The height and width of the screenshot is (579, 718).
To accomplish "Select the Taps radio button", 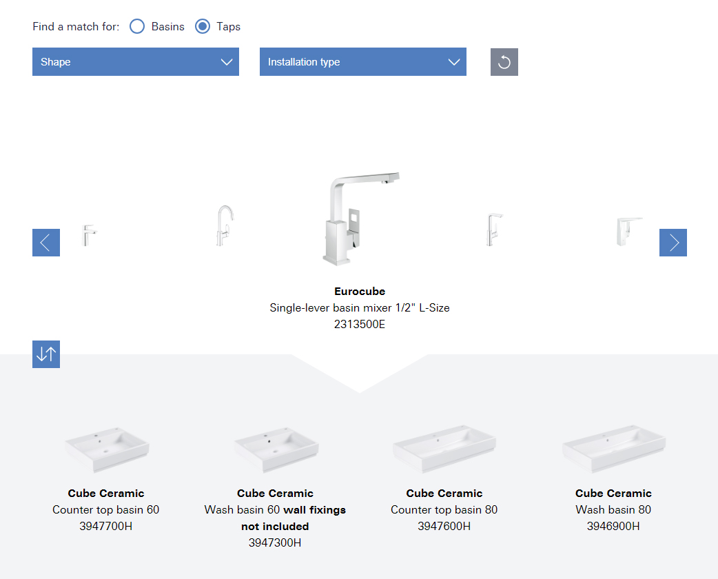I will click(203, 27).
